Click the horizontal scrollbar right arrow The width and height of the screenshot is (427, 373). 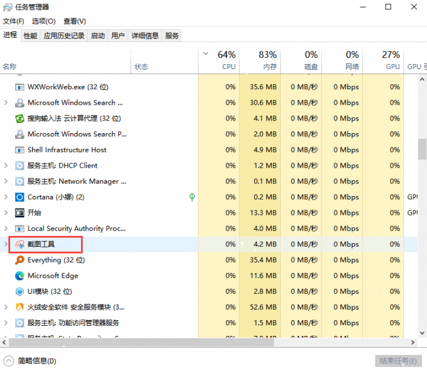(x=413, y=342)
